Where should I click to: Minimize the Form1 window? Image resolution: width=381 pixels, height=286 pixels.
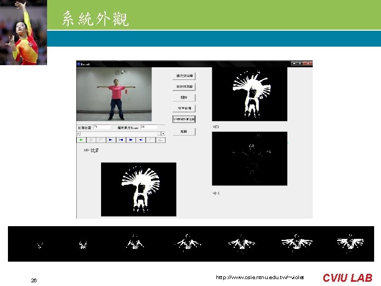click(x=294, y=64)
